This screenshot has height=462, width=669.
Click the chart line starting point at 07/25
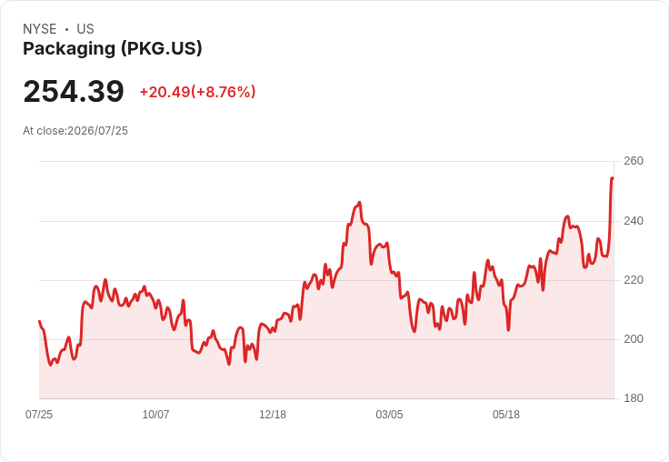click(x=40, y=321)
